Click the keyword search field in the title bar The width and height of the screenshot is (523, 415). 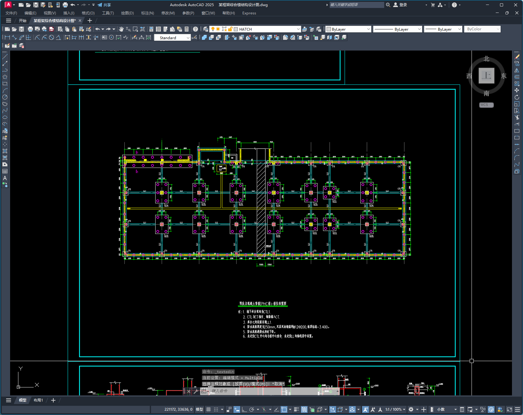coord(357,5)
